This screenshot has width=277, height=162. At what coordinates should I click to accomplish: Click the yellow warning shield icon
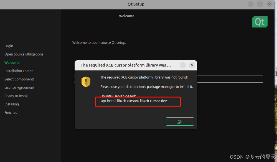click(86, 82)
